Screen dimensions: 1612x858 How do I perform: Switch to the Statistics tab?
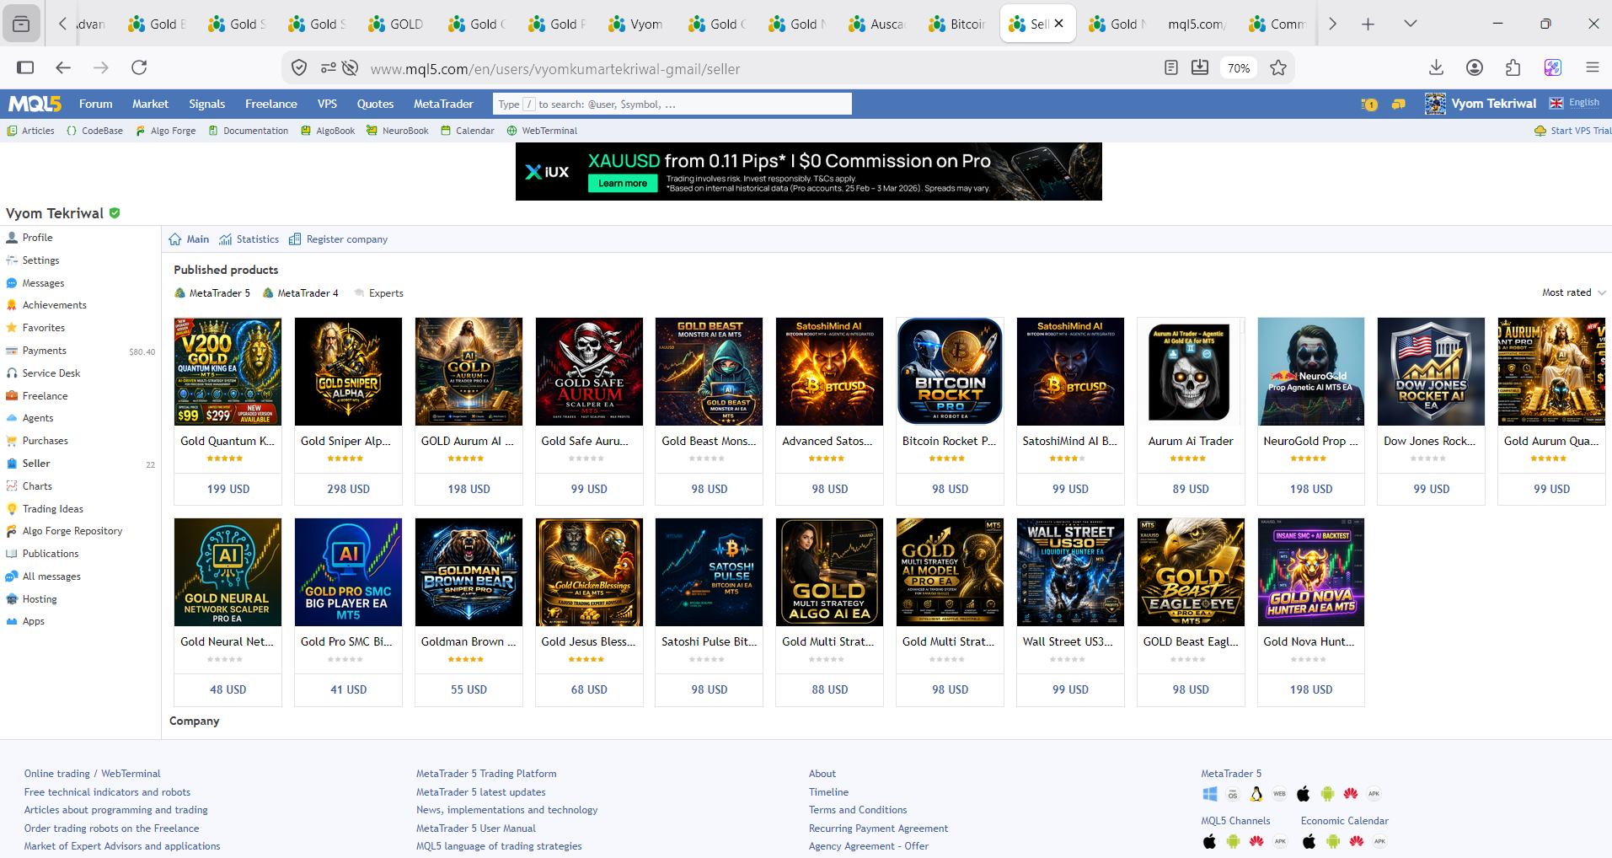coord(249,239)
